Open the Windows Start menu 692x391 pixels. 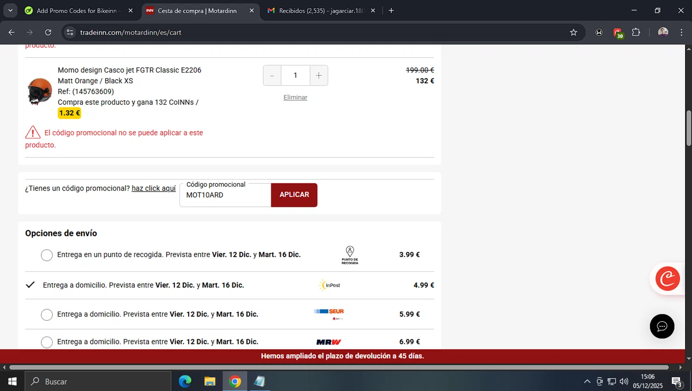click(x=12, y=381)
